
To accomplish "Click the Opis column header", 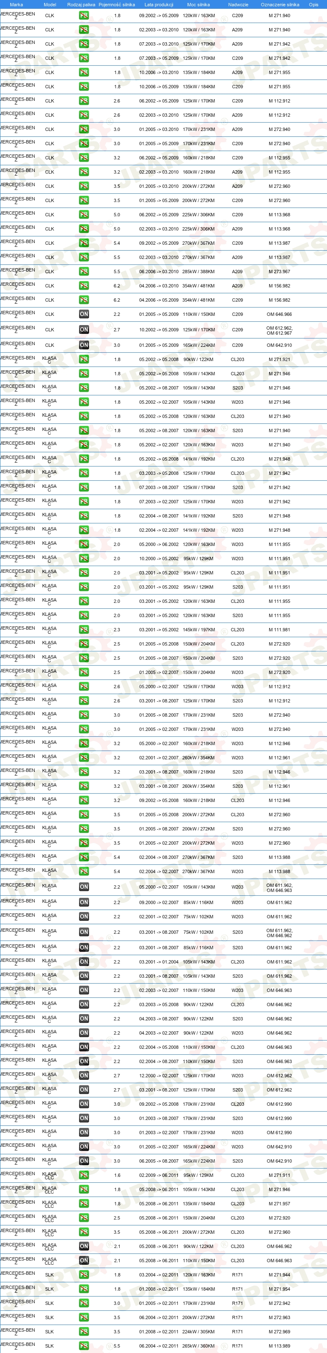I will [313, 4].
